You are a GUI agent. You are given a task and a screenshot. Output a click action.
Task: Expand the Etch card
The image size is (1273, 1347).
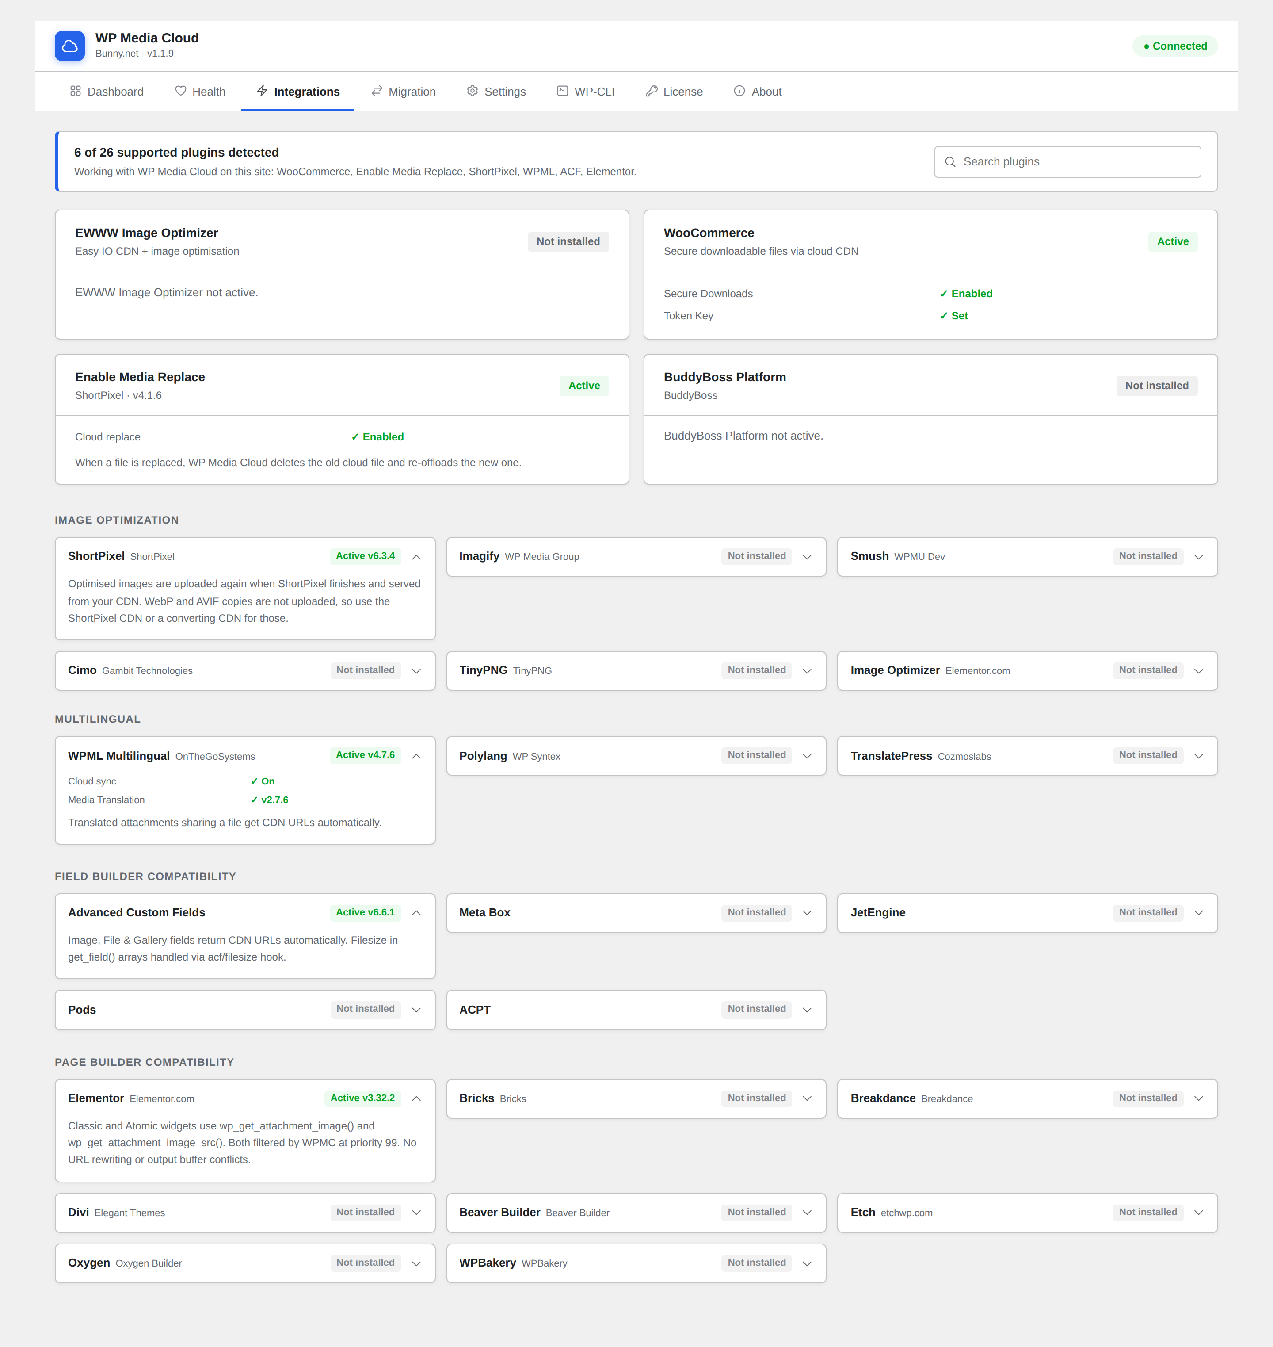point(1198,1213)
